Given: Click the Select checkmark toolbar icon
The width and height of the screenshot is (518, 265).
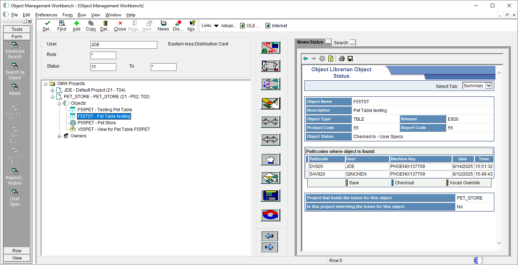Looking at the screenshot, I should coord(47,23).
